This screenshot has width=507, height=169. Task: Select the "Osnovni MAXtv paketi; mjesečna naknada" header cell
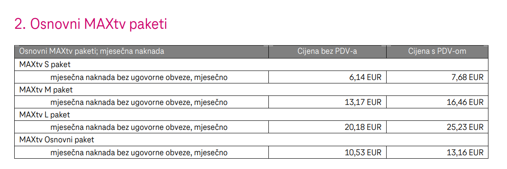142,52
